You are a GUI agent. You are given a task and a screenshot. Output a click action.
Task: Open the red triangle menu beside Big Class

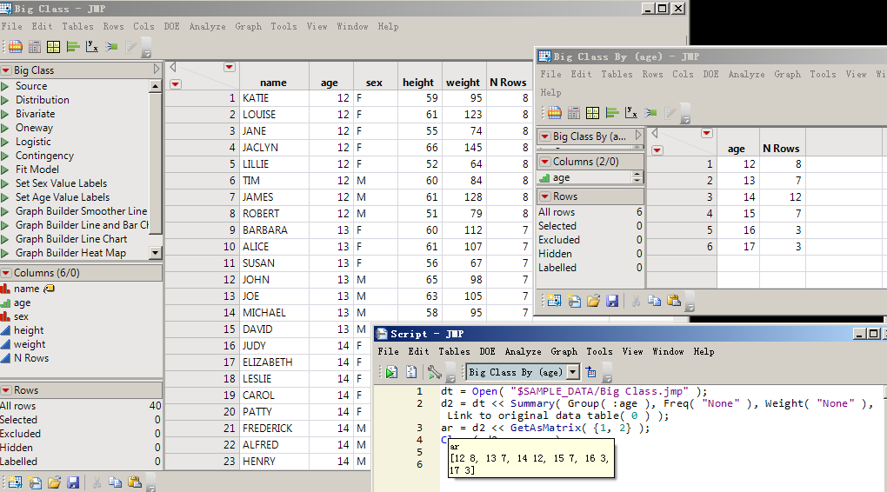click(x=6, y=70)
